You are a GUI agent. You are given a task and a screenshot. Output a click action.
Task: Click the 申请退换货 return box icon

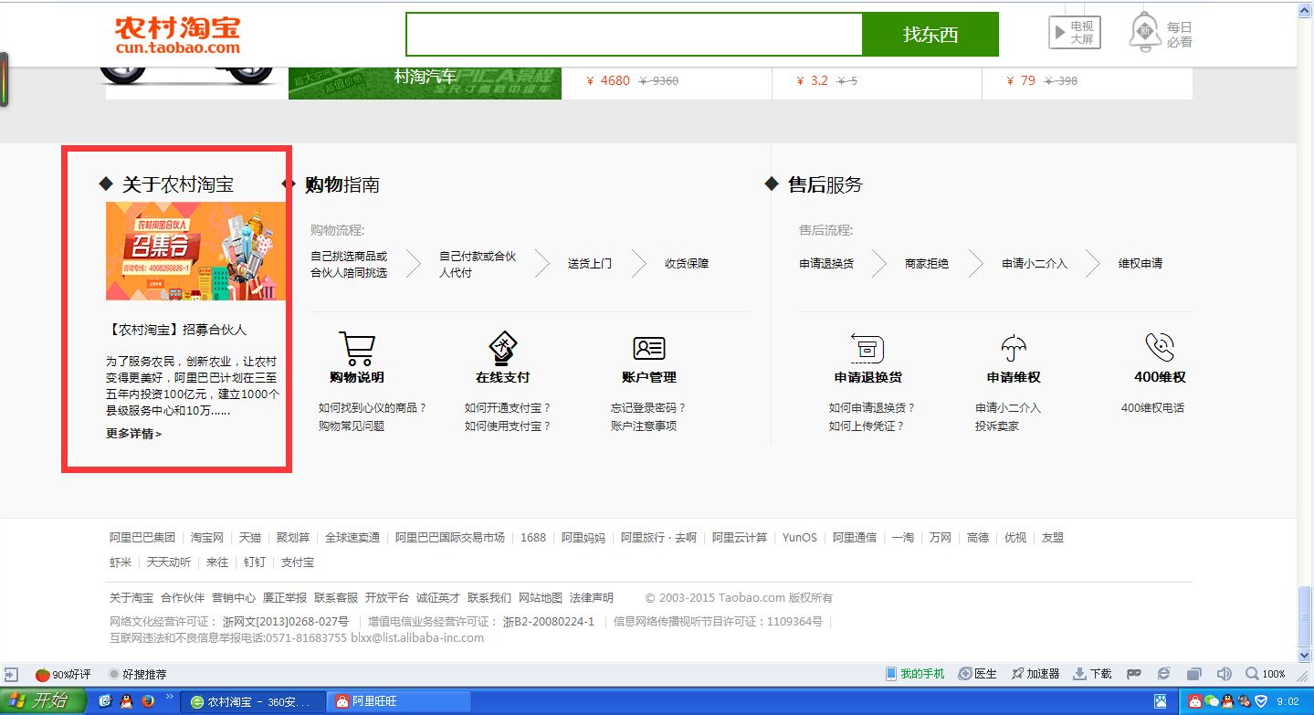coord(867,348)
